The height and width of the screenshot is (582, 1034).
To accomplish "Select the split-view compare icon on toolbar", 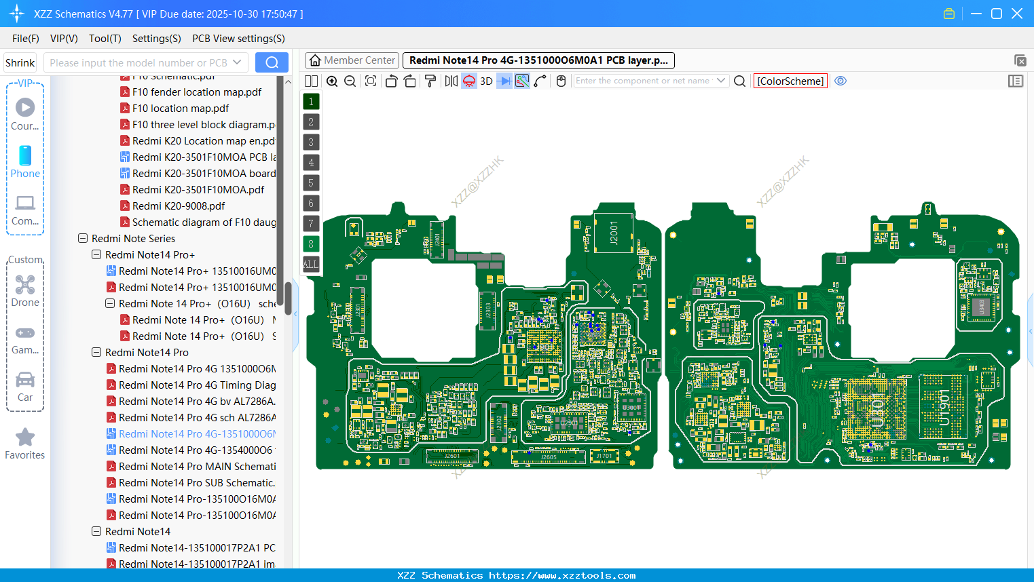I will point(311,81).
